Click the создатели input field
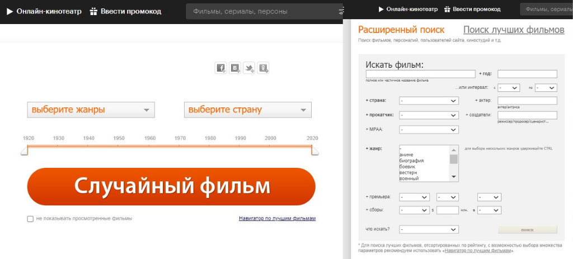The height and width of the screenshot is (259, 573). tap(527, 115)
